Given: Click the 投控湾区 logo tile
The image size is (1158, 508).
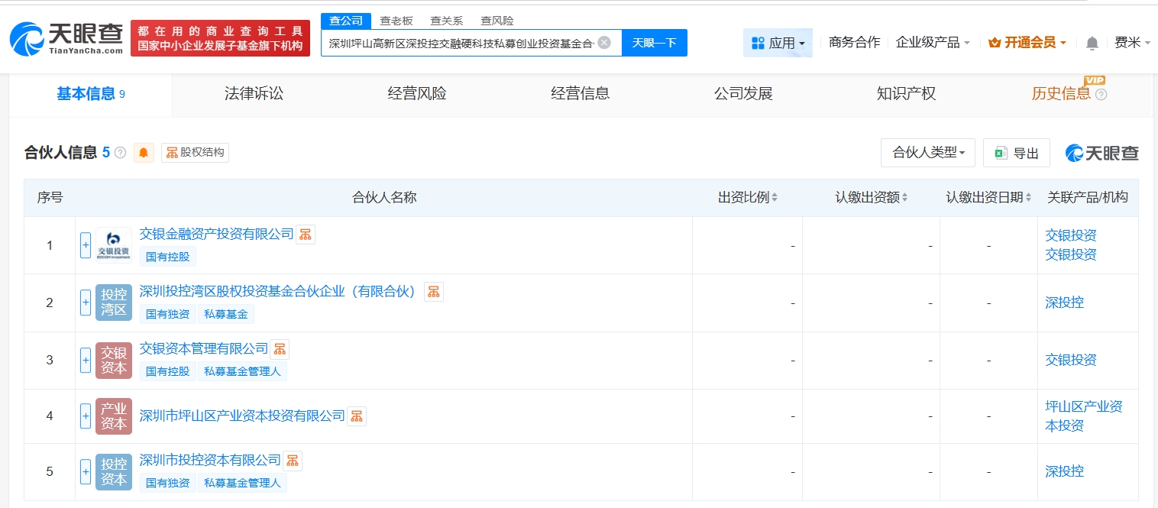Looking at the screenshot, I should (114, 303).
